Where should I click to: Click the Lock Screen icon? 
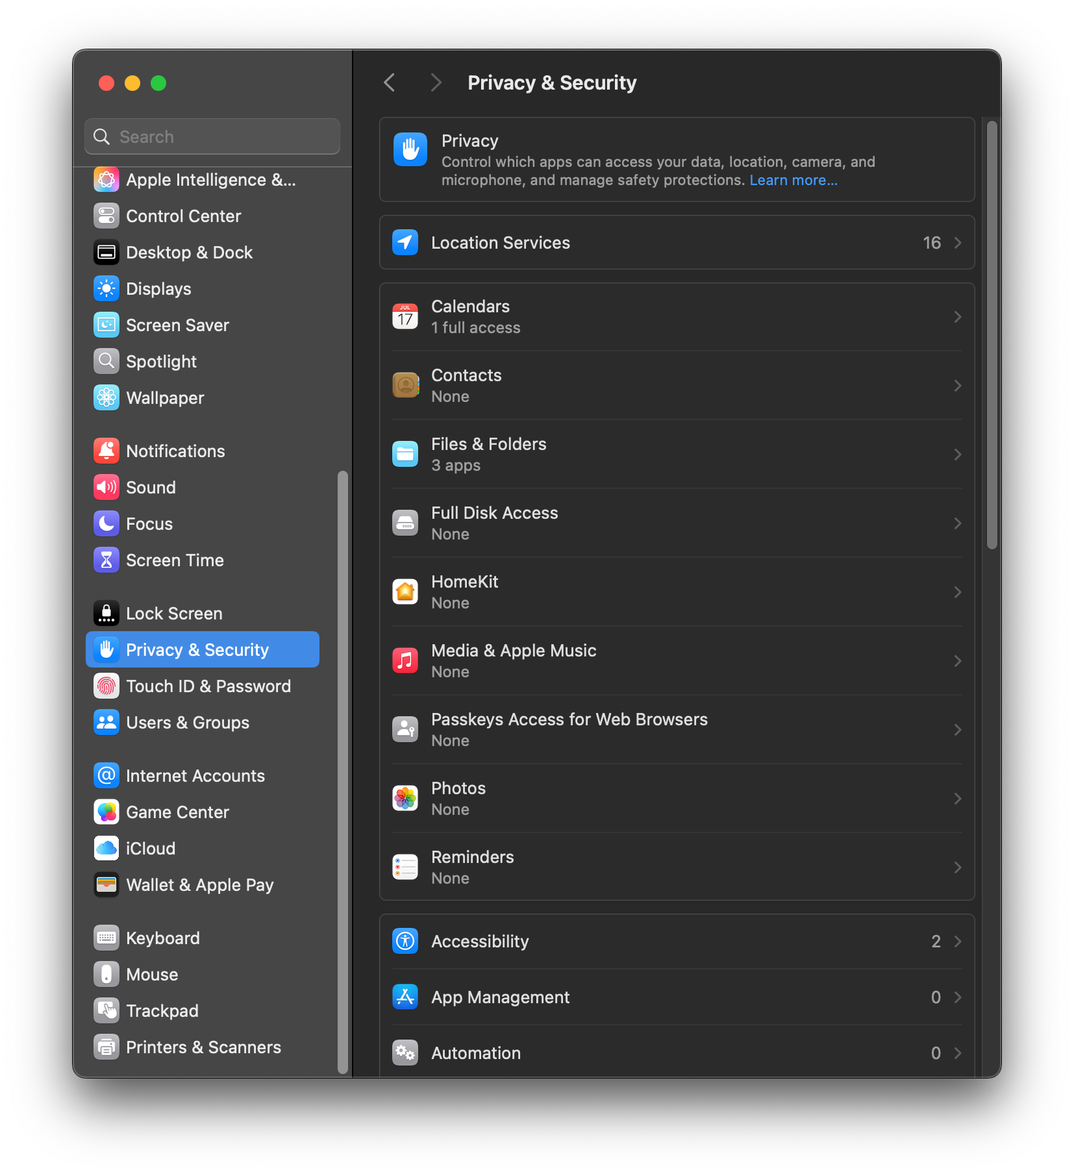click(x=106, y=614)
